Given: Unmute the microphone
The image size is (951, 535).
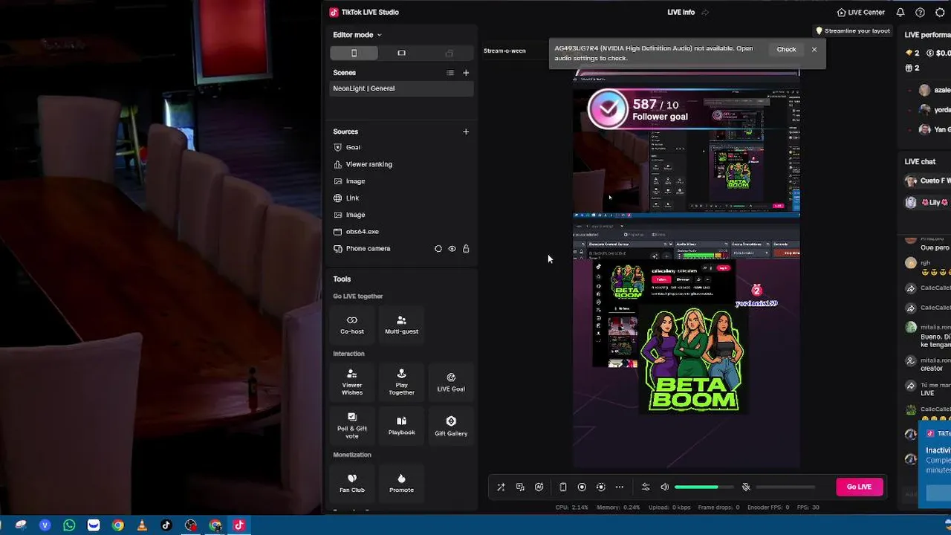Looking at the screenshot, I should [746, 487].
